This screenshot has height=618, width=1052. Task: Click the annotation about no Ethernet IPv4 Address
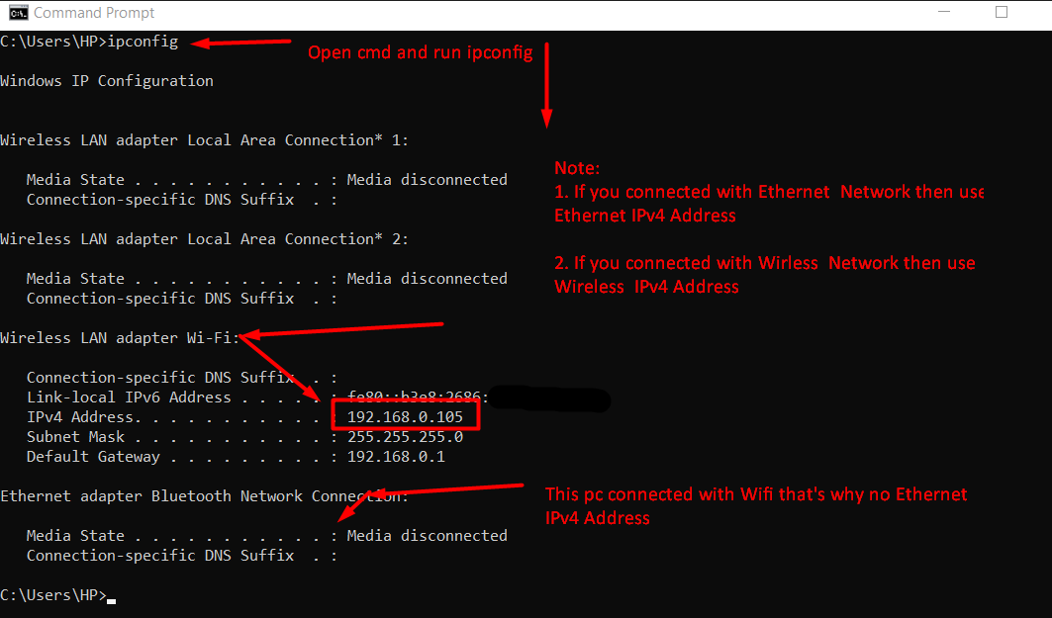755,505
